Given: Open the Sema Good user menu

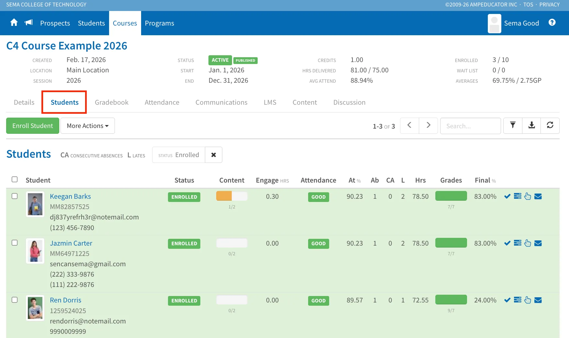Looking at the screenshot, I should pyautogui.click(x=514, y=23).
